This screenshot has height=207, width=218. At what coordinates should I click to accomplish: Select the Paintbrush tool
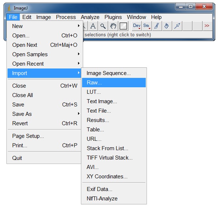157,26
